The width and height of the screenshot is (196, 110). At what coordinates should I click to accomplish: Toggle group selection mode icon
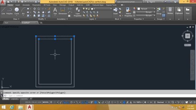coord(164,16)
